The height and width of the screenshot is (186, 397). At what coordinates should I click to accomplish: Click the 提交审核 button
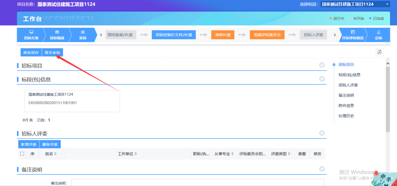[52, 53]
